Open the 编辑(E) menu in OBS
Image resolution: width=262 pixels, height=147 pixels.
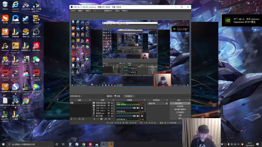point(80,11)
